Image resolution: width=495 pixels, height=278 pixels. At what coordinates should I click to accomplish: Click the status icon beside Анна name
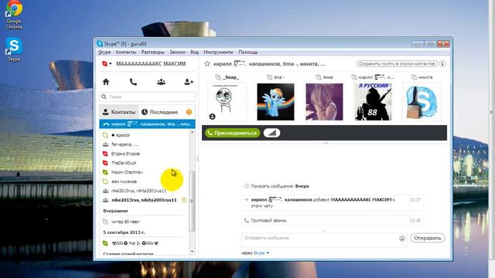coord(319,77)
